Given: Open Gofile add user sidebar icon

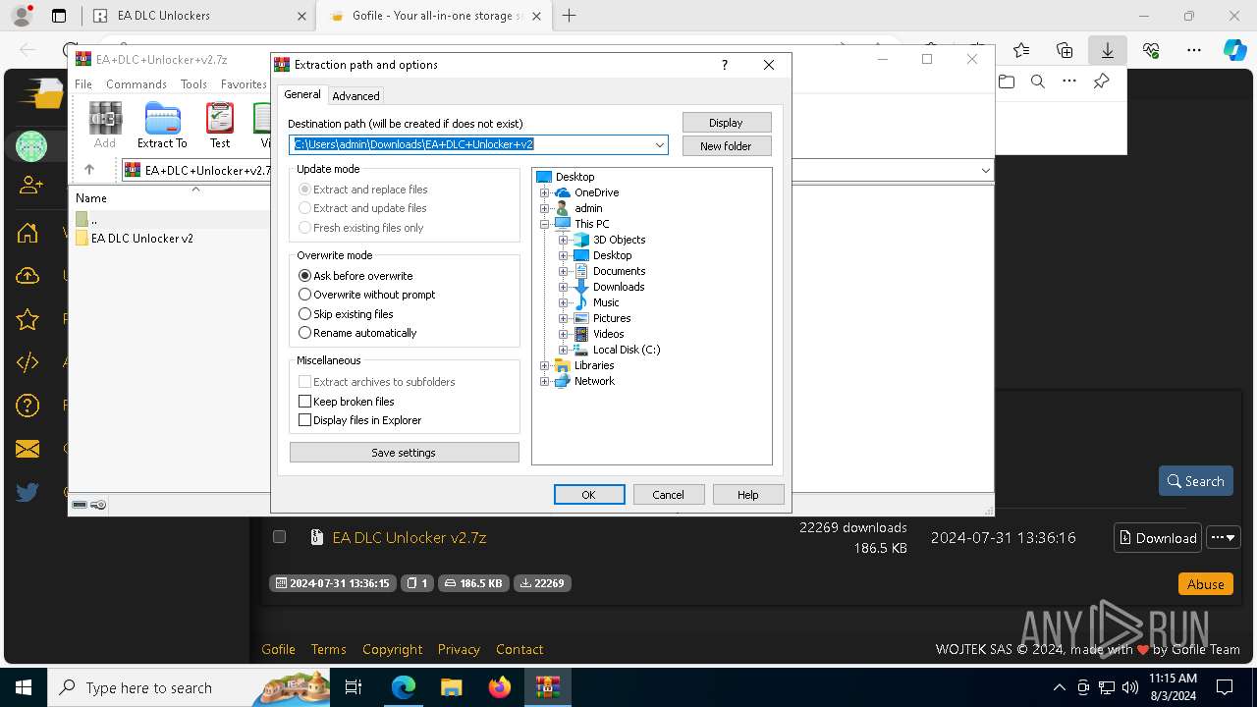Looking at the screenshot, I should point(31,185).
